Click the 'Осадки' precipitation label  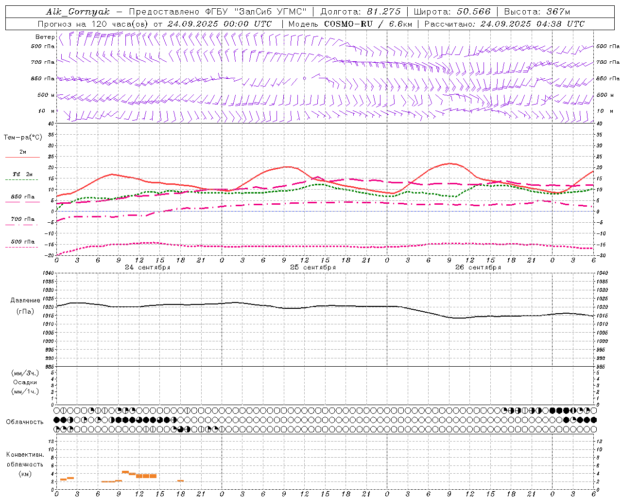coord(25,382)
